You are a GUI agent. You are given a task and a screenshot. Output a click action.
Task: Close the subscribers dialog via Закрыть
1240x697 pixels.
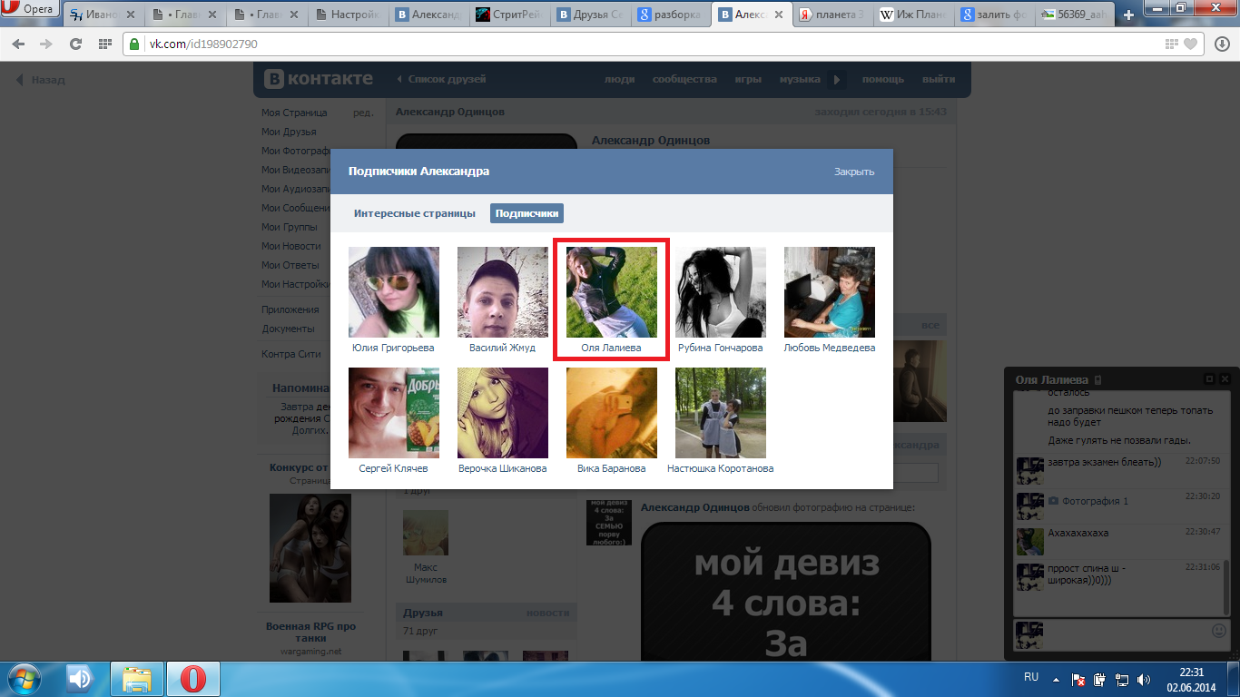pyautogui.click(x=854, y=172)
